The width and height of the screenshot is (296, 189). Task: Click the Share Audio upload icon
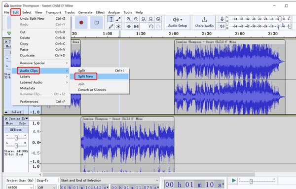[x=204, y=20]
